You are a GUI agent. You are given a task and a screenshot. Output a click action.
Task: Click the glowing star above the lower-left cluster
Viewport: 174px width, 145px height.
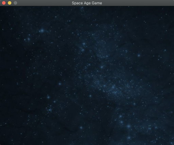[x=49, y=97]
